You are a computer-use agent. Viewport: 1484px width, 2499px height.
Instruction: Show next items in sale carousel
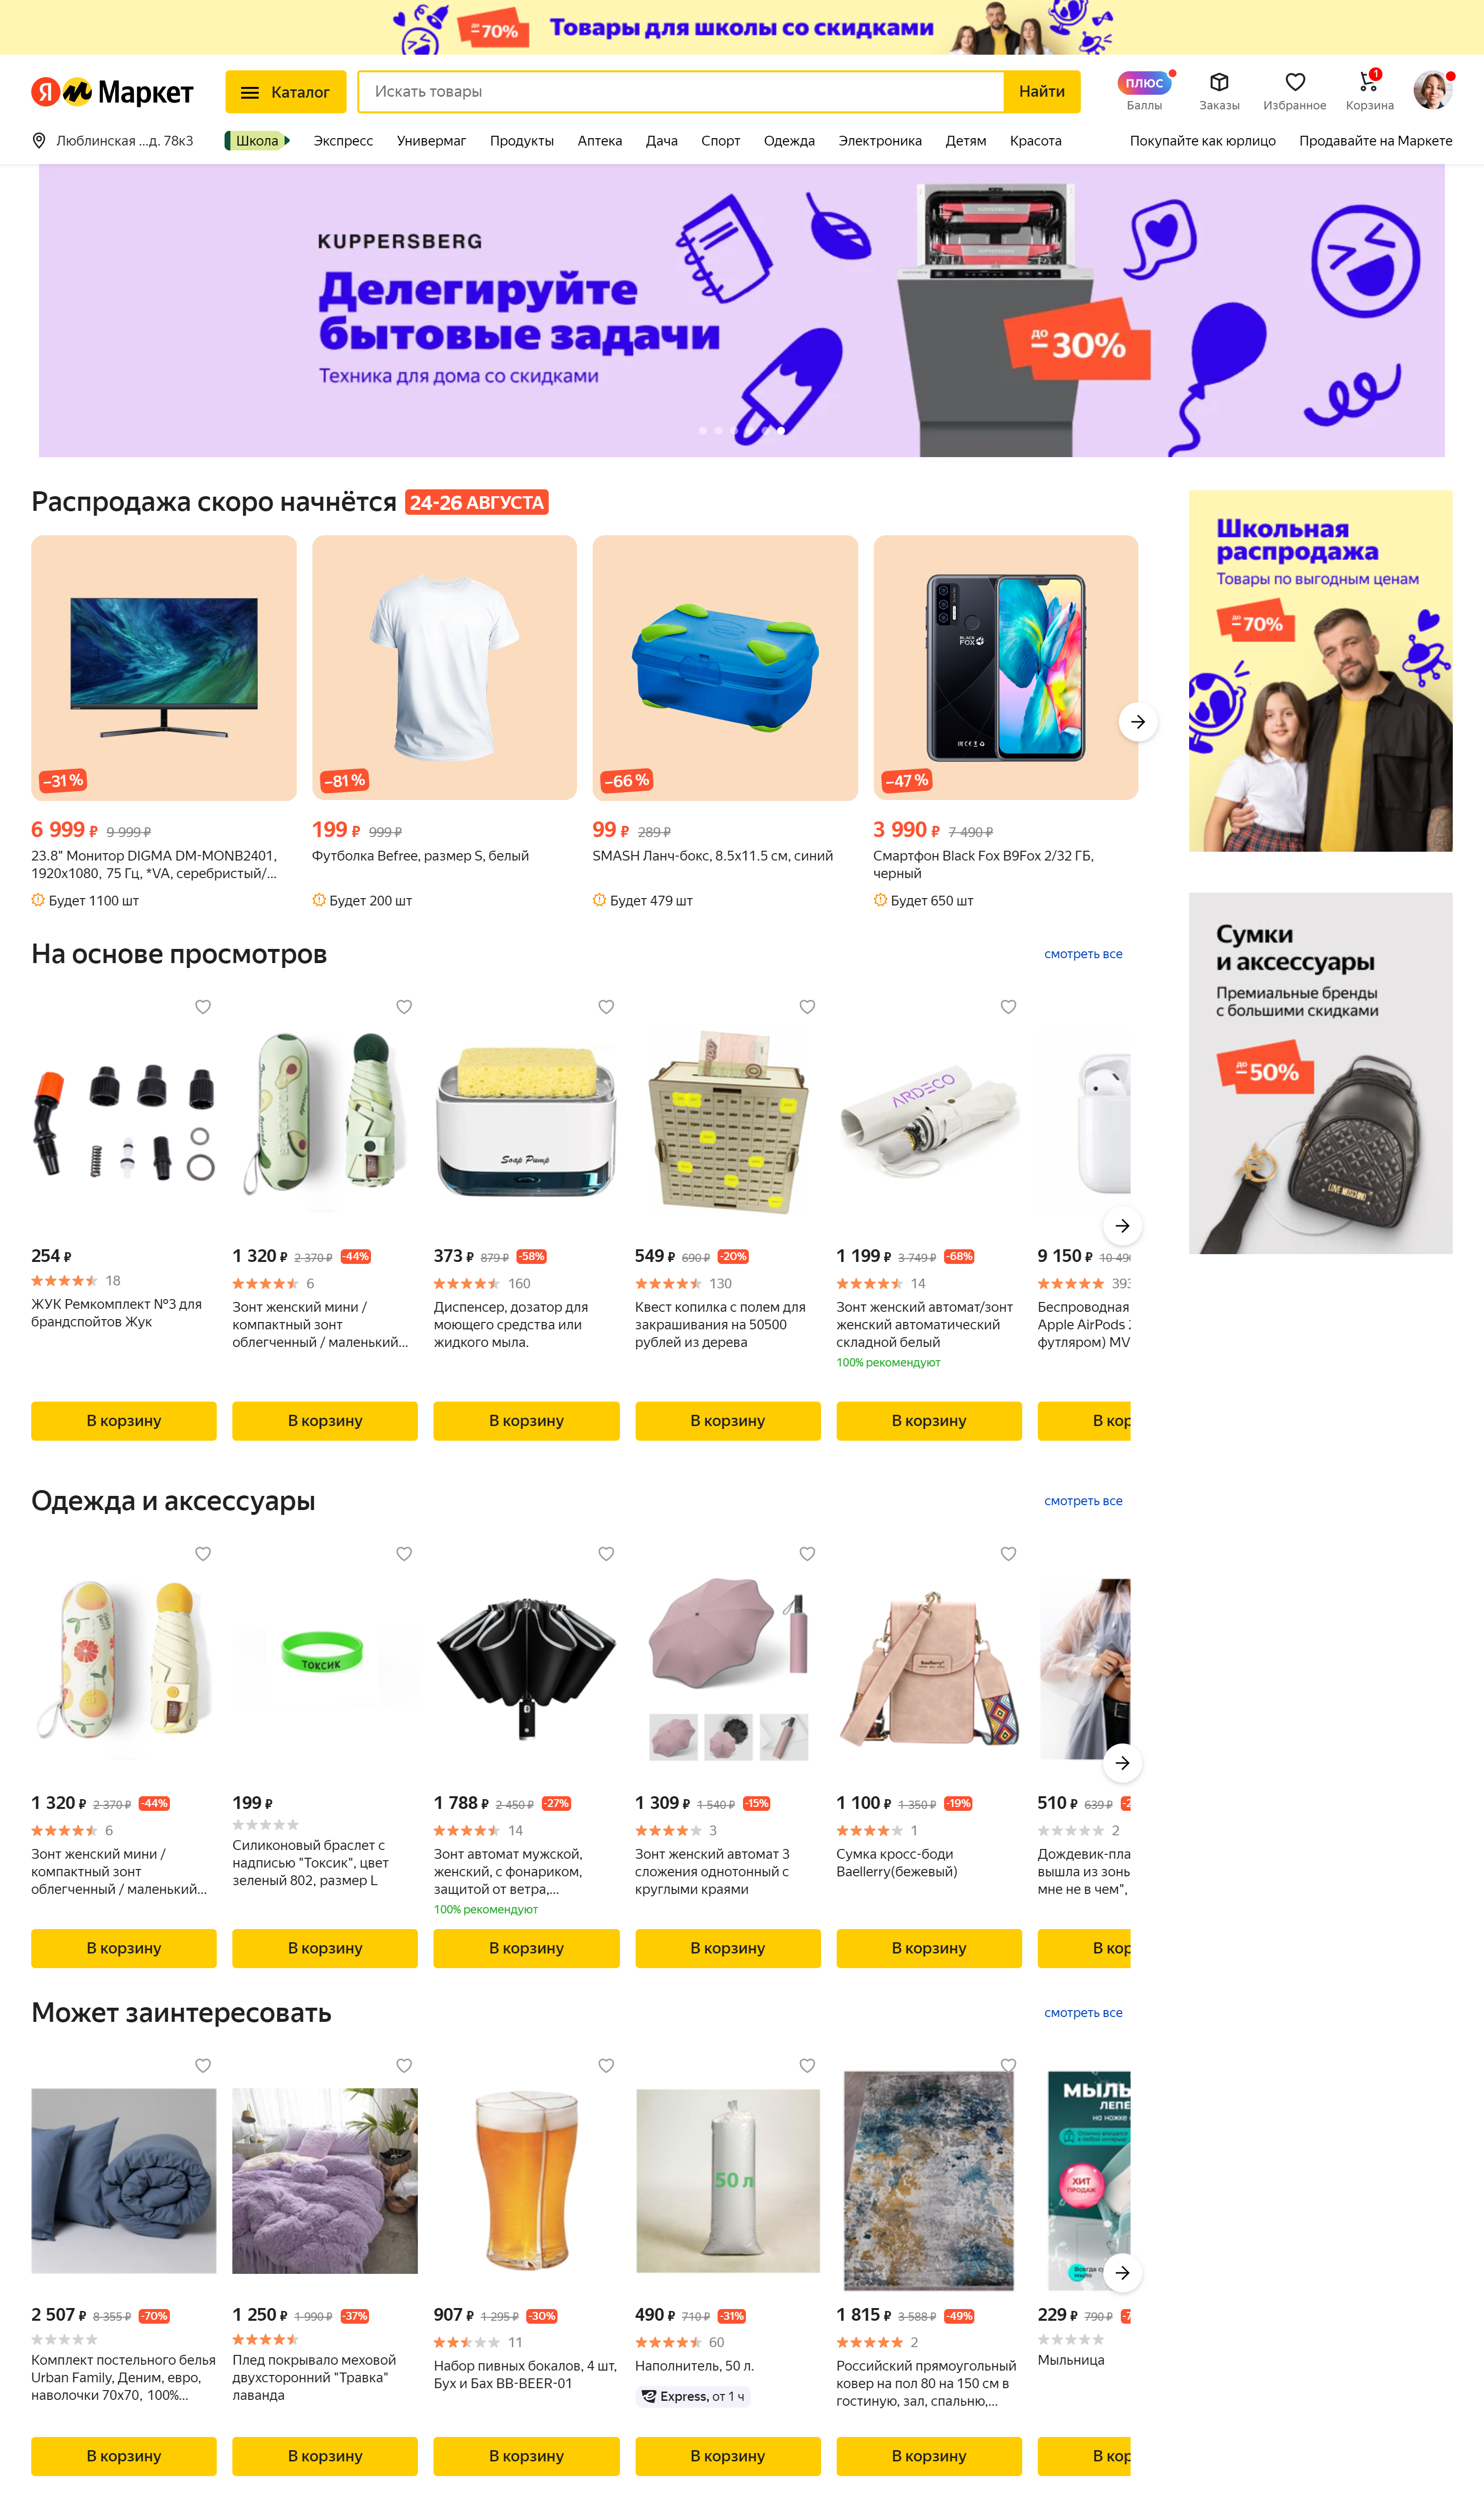point(1138,721)
